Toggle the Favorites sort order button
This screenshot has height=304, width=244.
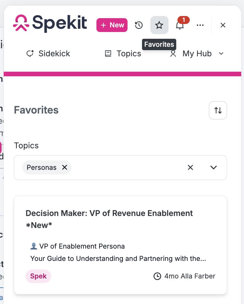pos(218,110)
